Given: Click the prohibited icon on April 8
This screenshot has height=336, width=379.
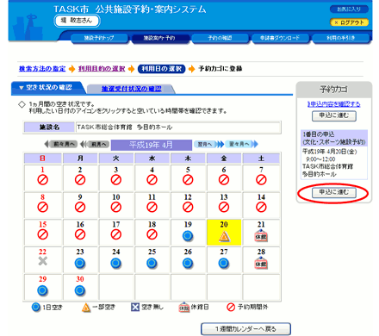Looking at the screenshot, I should pos(42,207).
